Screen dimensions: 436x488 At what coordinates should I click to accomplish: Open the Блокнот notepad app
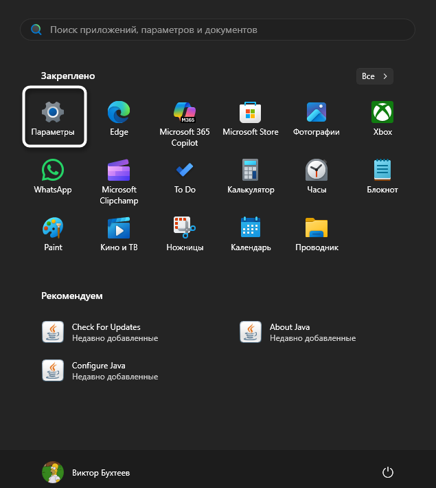tap(382, 176)
